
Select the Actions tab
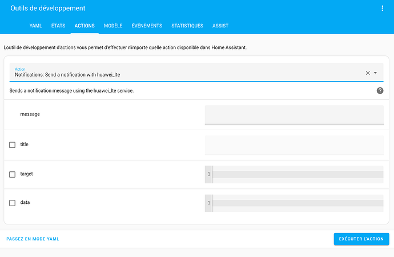[85, 26]
